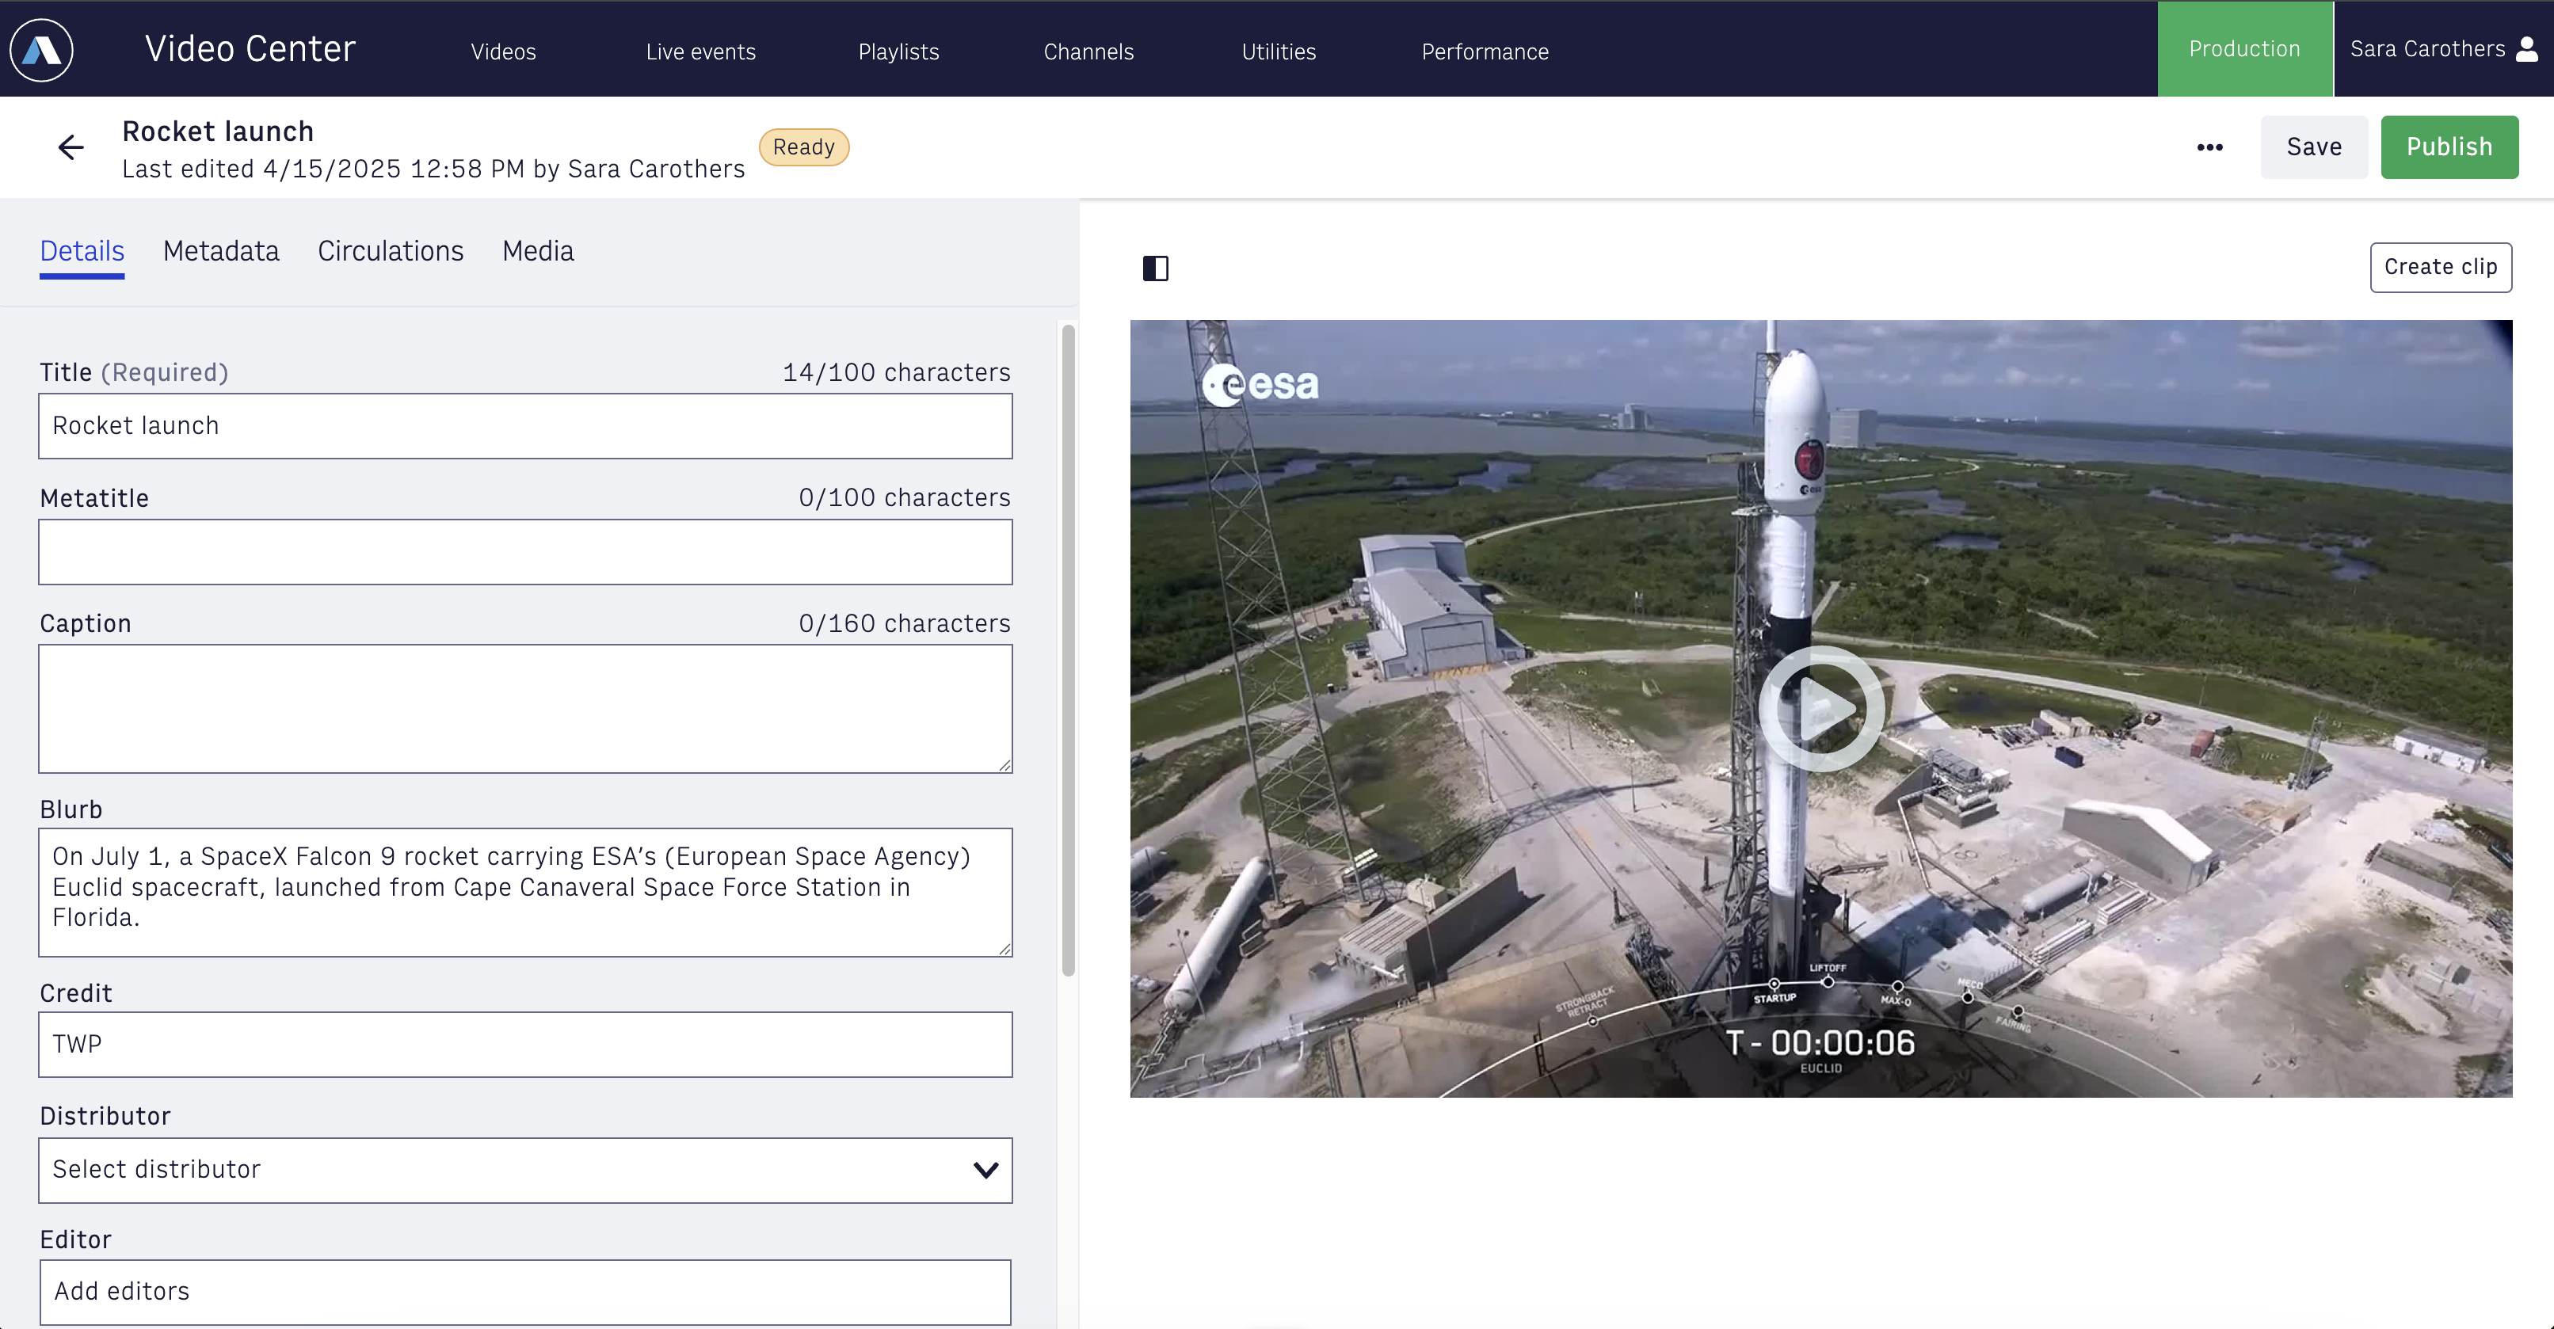Switch to the Metadata tab
The image size is (2554, 1329).
(221, 252)
